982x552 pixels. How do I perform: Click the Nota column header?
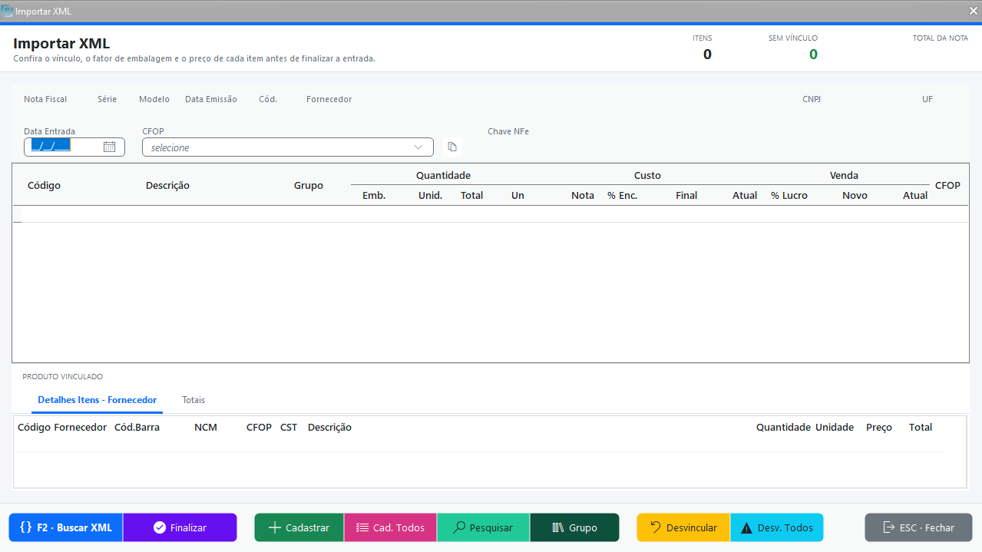click(x=583, y=196)
